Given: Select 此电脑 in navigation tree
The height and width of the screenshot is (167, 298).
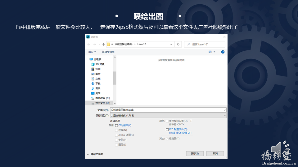Looking at the screenshot, I should click(x=95, y=59).
